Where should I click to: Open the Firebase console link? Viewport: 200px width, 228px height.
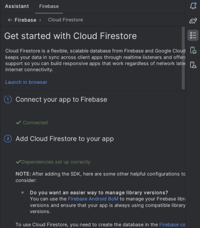tap(172, 225)
